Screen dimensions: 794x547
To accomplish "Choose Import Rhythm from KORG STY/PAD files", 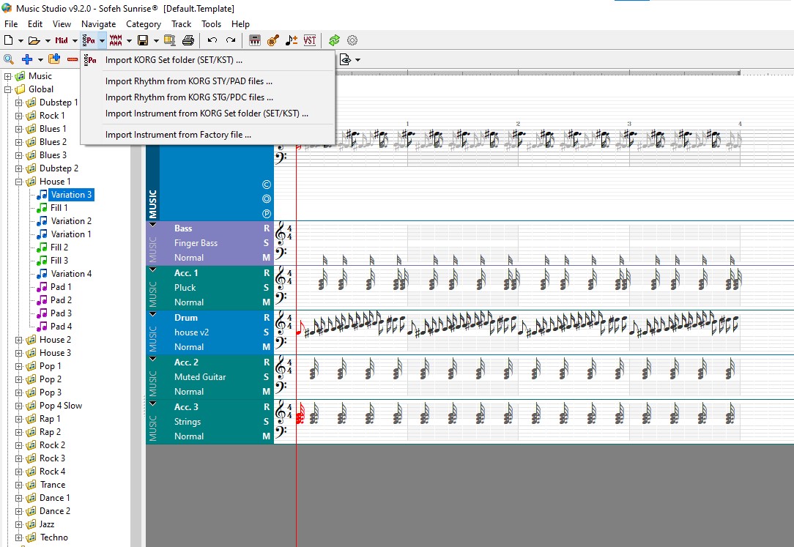I will 188,81.
